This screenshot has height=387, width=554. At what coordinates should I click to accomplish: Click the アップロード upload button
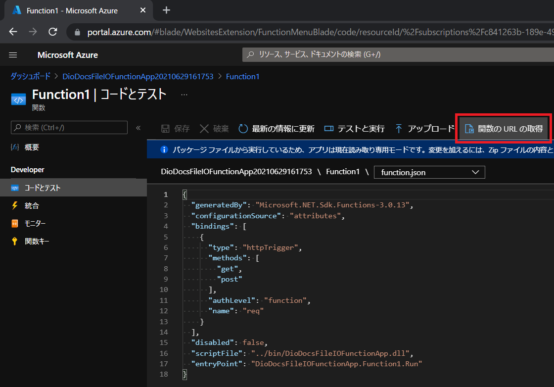(x=425, y=129)
